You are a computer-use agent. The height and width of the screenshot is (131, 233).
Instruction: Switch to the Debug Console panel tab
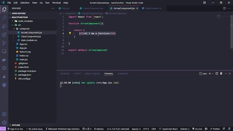[x=92, y=74]
